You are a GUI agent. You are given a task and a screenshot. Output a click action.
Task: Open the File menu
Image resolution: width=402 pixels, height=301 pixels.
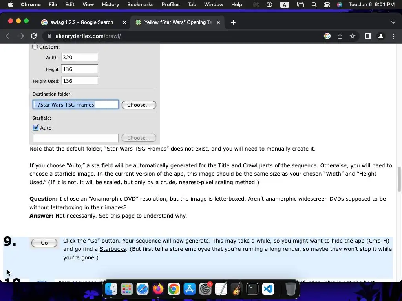pos(53,4)
